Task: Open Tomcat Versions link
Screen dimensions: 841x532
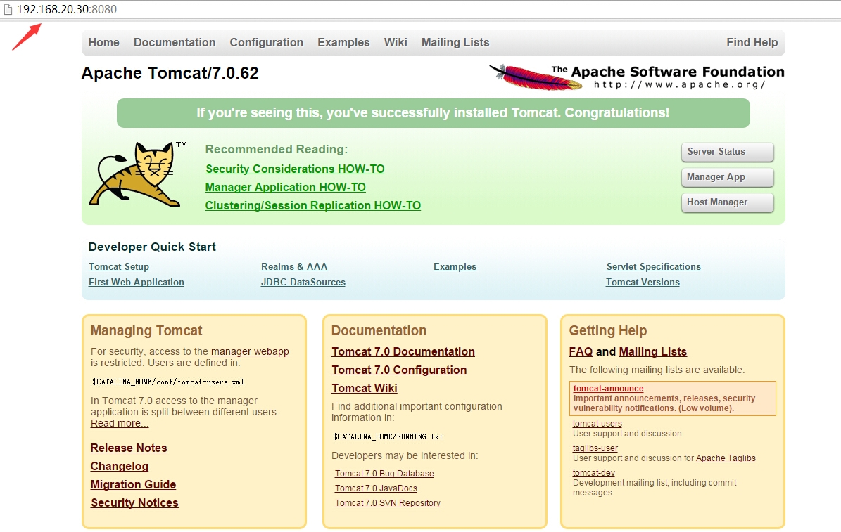Action: (x=643, y=283)
